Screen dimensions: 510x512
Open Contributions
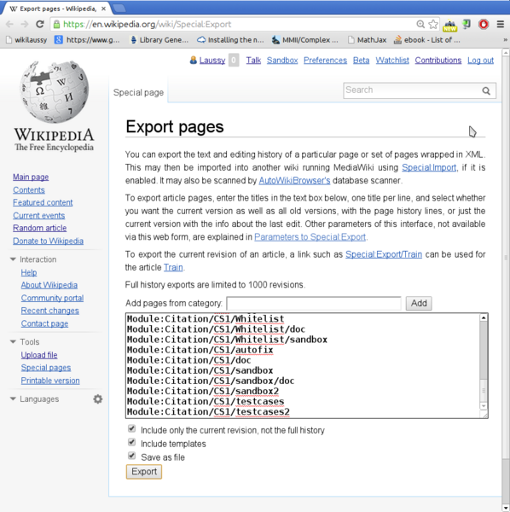(x=438, y=61)
